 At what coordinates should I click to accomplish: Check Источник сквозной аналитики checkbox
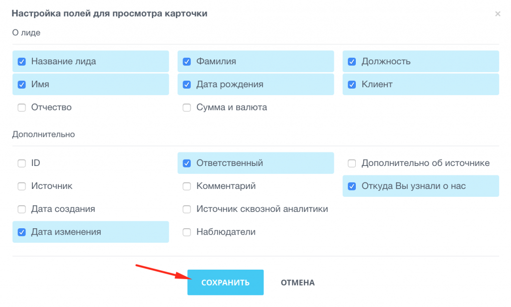click(187, 209)
